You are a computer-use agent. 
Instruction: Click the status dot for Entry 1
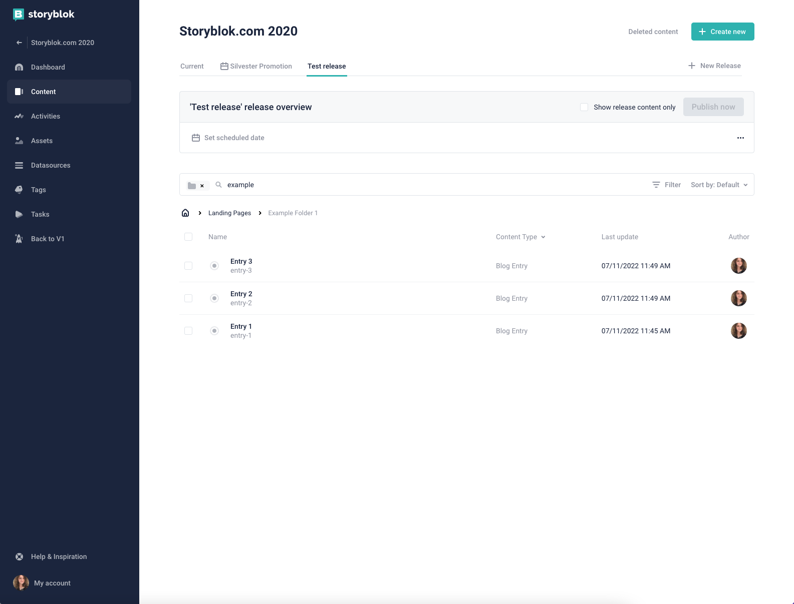[214, 331]
